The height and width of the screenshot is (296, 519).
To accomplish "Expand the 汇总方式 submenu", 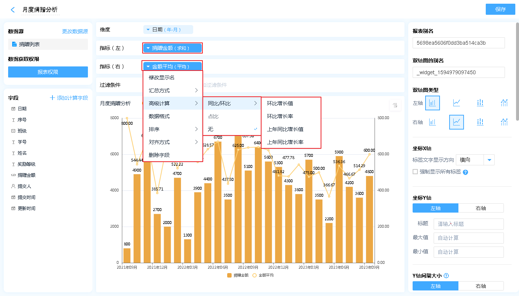I will tap(173, 90).
